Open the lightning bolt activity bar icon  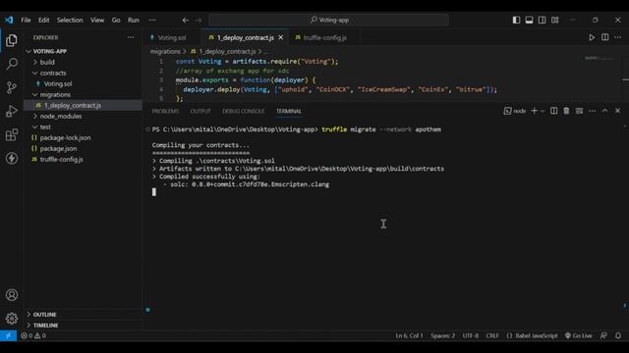pyautogui.click(x=12, y=158)
